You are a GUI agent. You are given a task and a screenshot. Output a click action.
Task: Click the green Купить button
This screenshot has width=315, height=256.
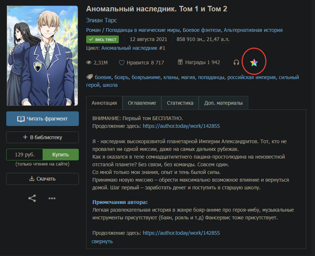click(x=61, y=155)
